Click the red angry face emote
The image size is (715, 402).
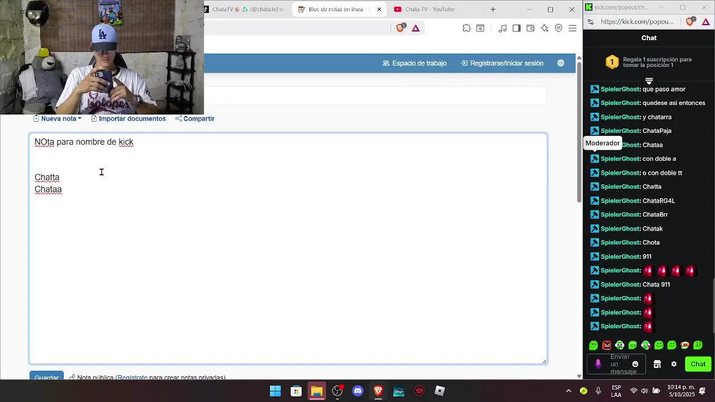[607, 345]
